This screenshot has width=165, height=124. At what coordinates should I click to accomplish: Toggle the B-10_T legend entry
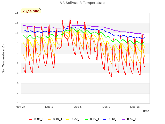(55, 119)
